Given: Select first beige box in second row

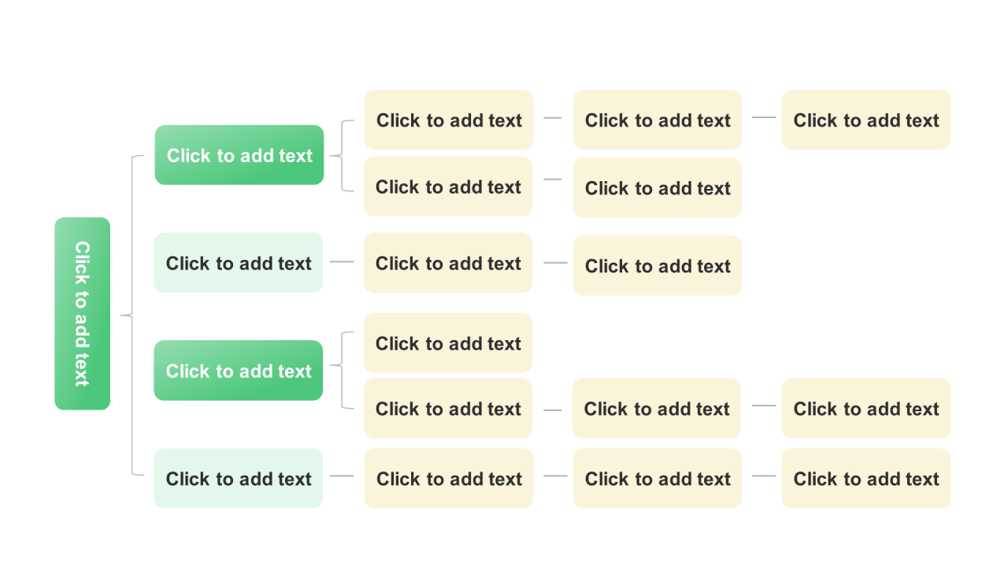Looking at the screenshot, I should pyautogui.click(x=448, y=187).
